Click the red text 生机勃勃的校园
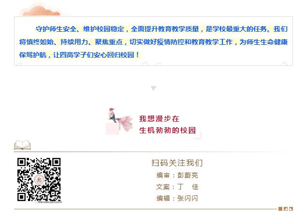This screenshot has height=217, width=305. (167, 130)
